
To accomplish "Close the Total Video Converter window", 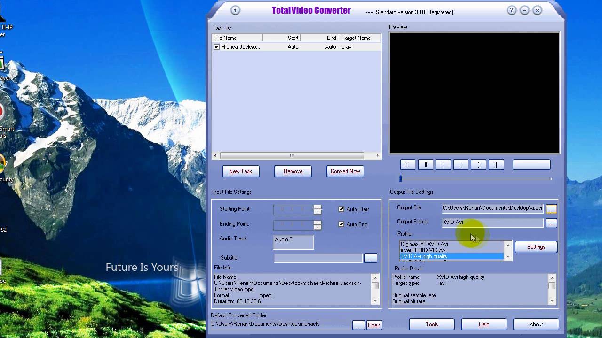I will point(537,10).
